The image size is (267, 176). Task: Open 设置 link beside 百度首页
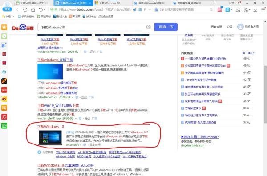pyautogui.click(x=230, y=27)
